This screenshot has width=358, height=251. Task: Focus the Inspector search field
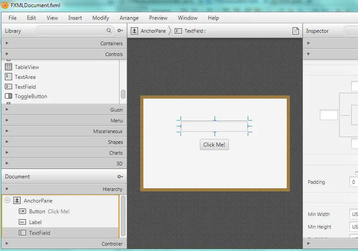tap(351, 30)
